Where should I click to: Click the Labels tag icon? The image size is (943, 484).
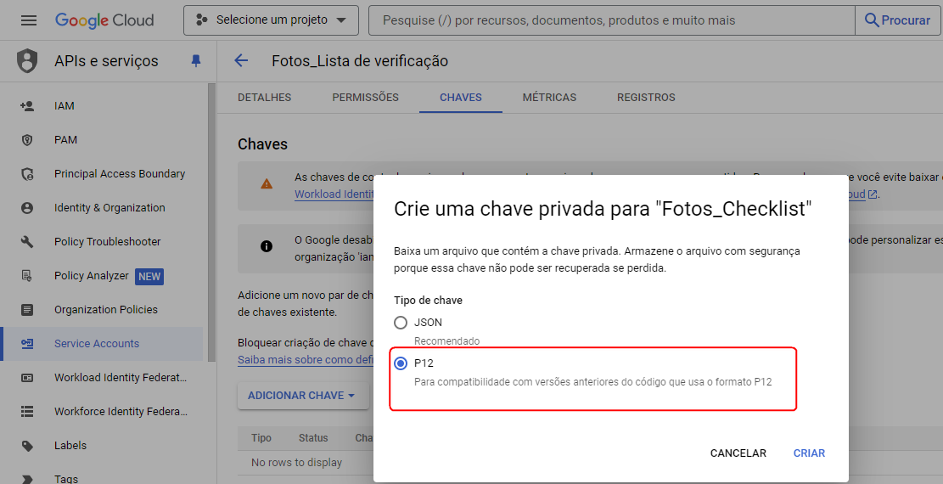[x=27, y=446]
